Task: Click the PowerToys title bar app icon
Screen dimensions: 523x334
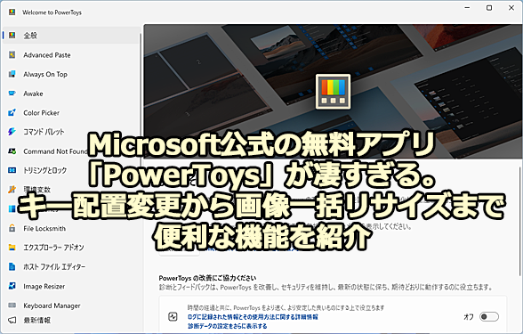Action: tap(12, 12)
